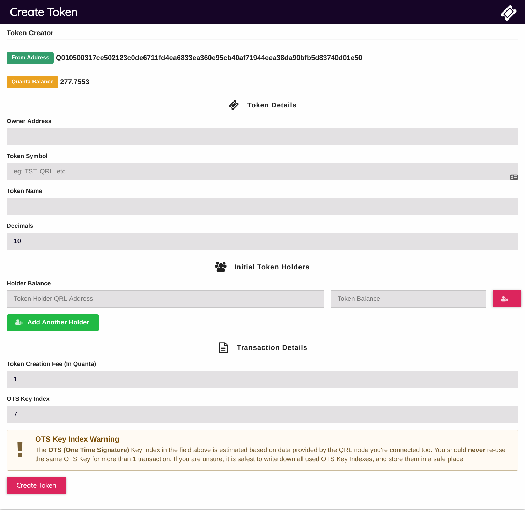
Task: Click the Token Creation Fee field
Action: point(262,380)
